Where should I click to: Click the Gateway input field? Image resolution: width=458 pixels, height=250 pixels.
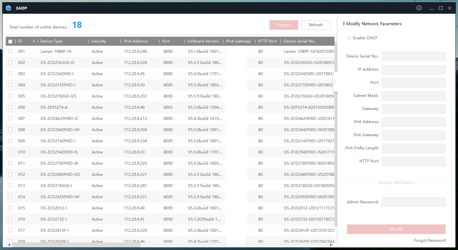tap(414, 109)
